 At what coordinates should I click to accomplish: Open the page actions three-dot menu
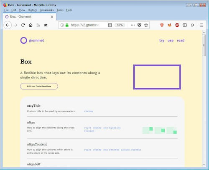tap(133, 25)
